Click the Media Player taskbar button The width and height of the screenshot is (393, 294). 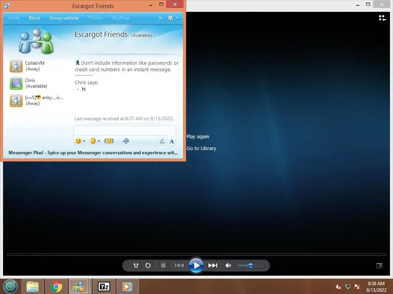127,286
